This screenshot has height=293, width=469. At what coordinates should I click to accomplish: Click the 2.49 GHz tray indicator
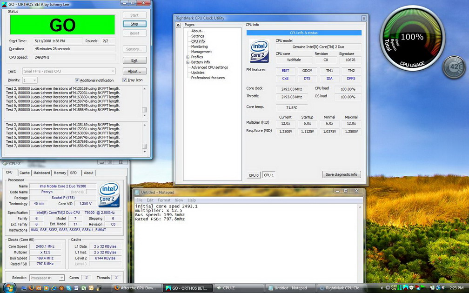(x=394, y=287)
